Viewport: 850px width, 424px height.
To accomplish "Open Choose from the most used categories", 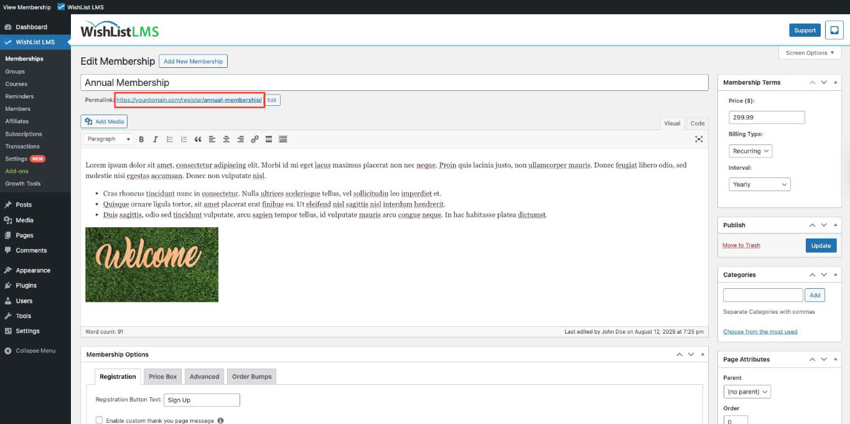I will 760,331.
